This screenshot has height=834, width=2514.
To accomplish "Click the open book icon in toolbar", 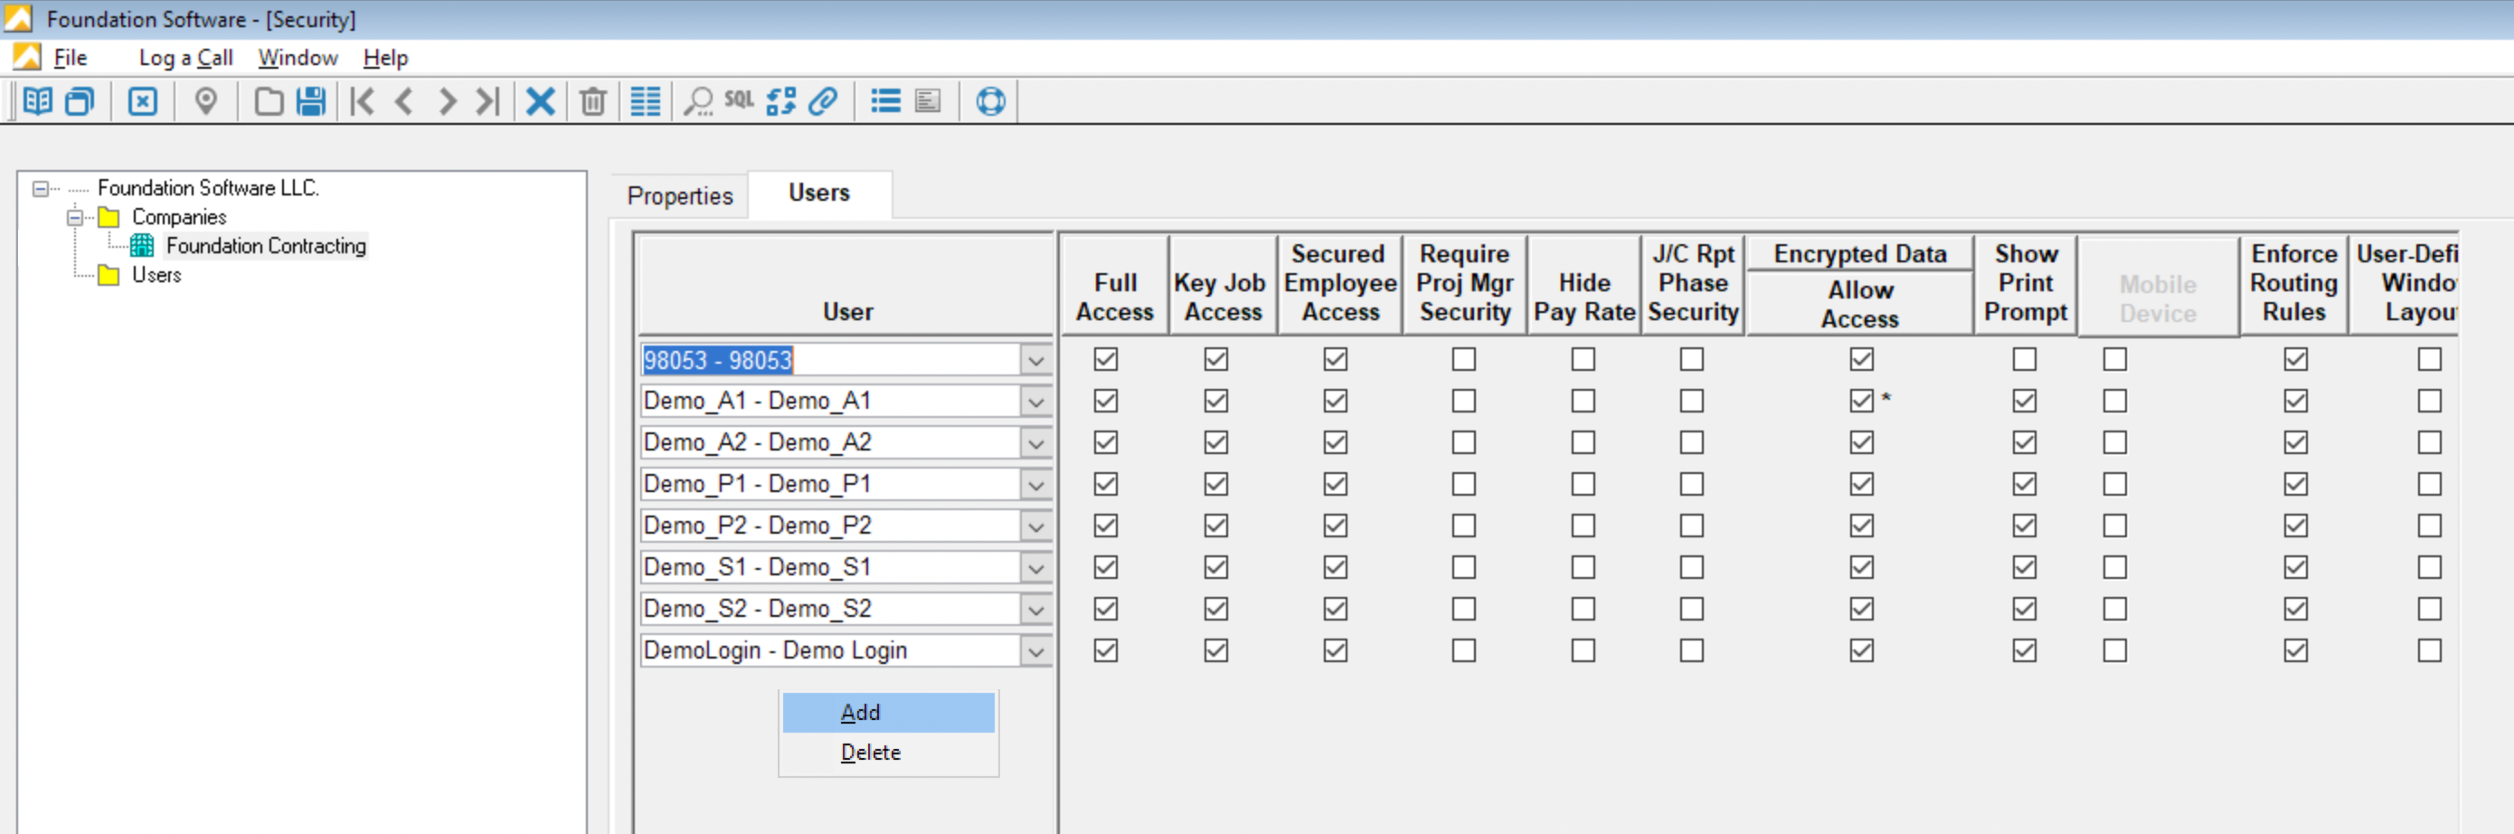I will [37, 101].
